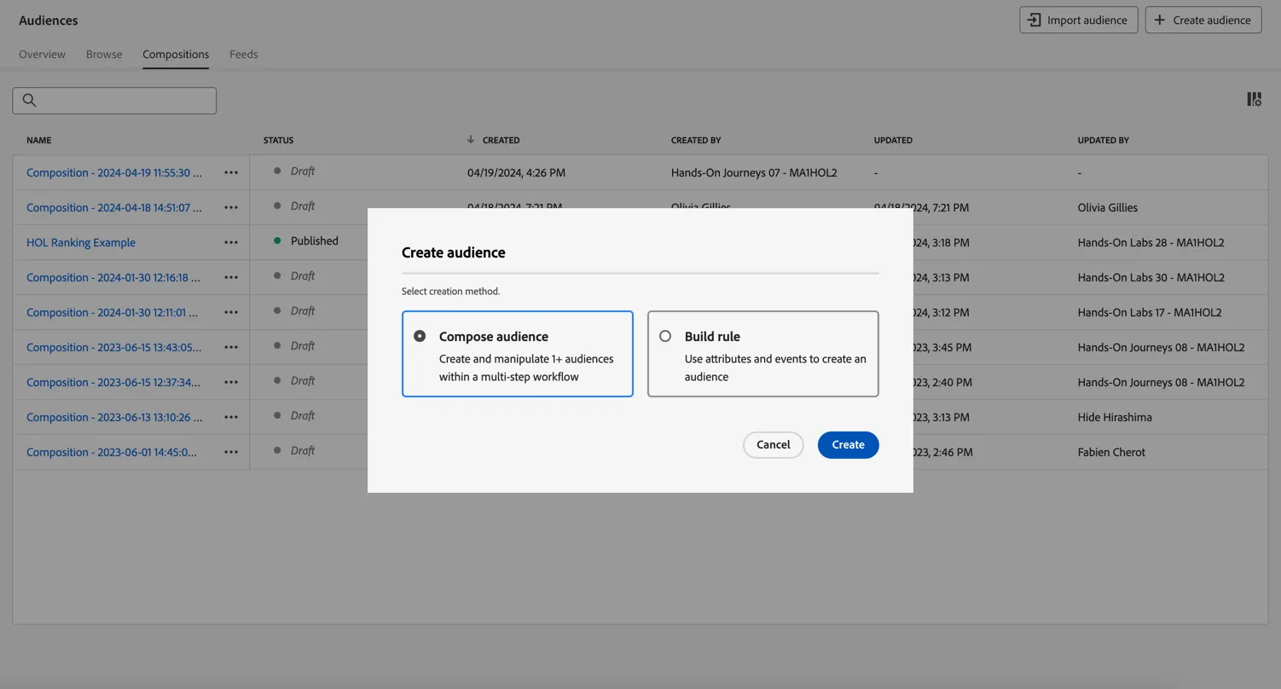Image resolution: width=1281 pixels, height=689 pixels.
Task: Go to the Feeds tab
Action: pyautogui.click(x=243, y=54)
